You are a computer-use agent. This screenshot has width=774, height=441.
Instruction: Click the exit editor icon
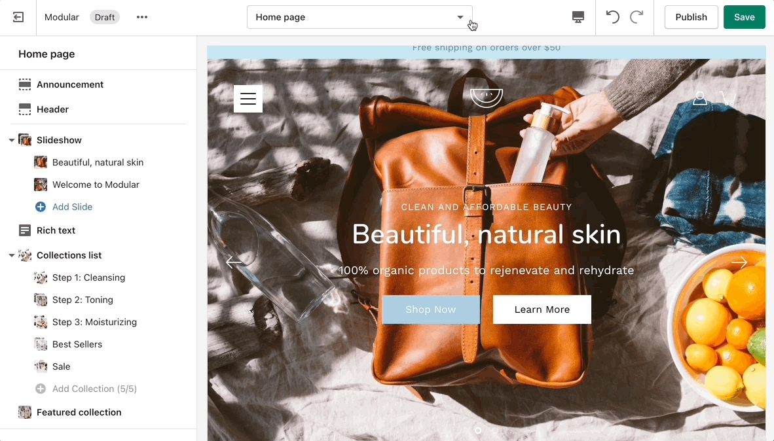point(18,18)
